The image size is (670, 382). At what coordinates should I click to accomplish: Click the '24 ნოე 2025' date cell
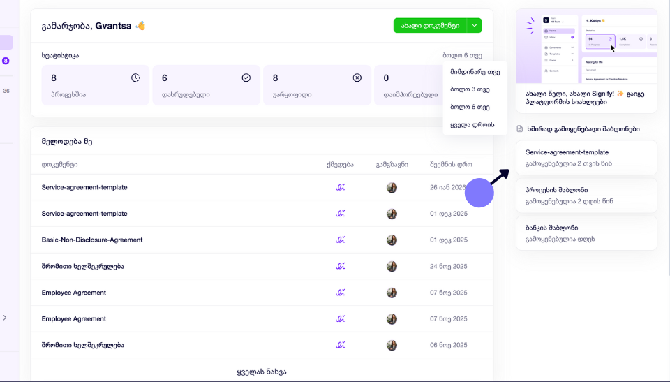pyautogui.click(x=449, y=266)
